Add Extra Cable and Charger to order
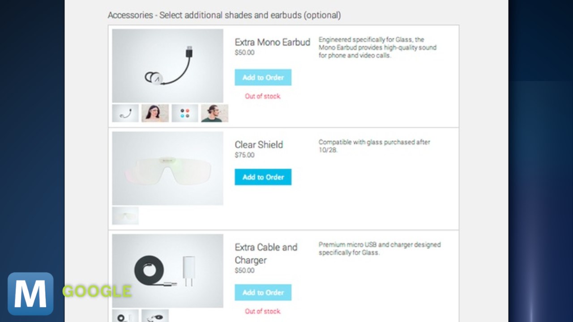Image resolution: width=573 pixels, height=322 pixels. [x=263, y=292]
